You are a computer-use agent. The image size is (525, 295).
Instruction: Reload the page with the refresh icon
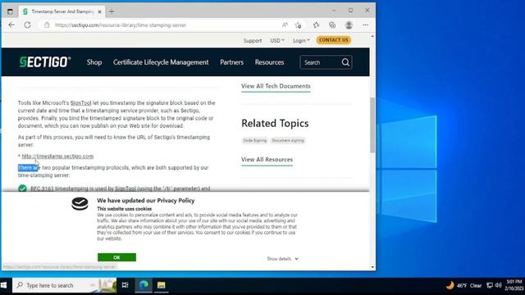[27, 25]
